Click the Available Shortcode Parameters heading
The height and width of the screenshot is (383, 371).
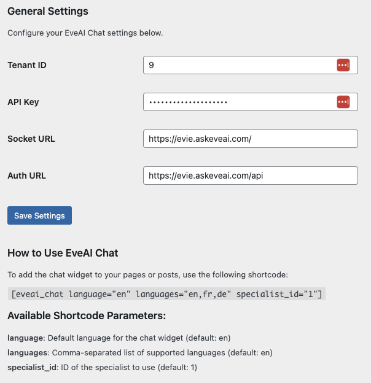click(x=87, y=316)
